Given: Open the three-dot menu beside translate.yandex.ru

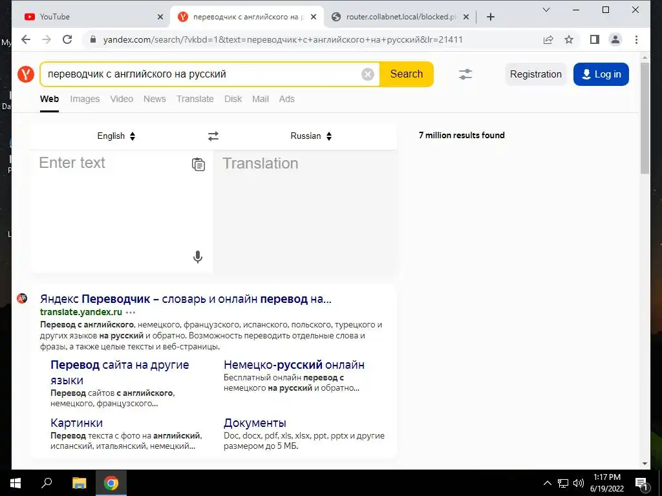Looking at the screenshot, I should click(x=131, y=313).
